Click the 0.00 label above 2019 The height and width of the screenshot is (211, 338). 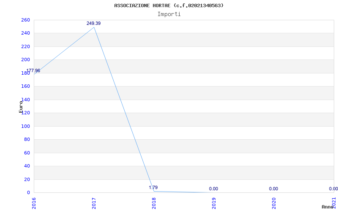[213, 189]
